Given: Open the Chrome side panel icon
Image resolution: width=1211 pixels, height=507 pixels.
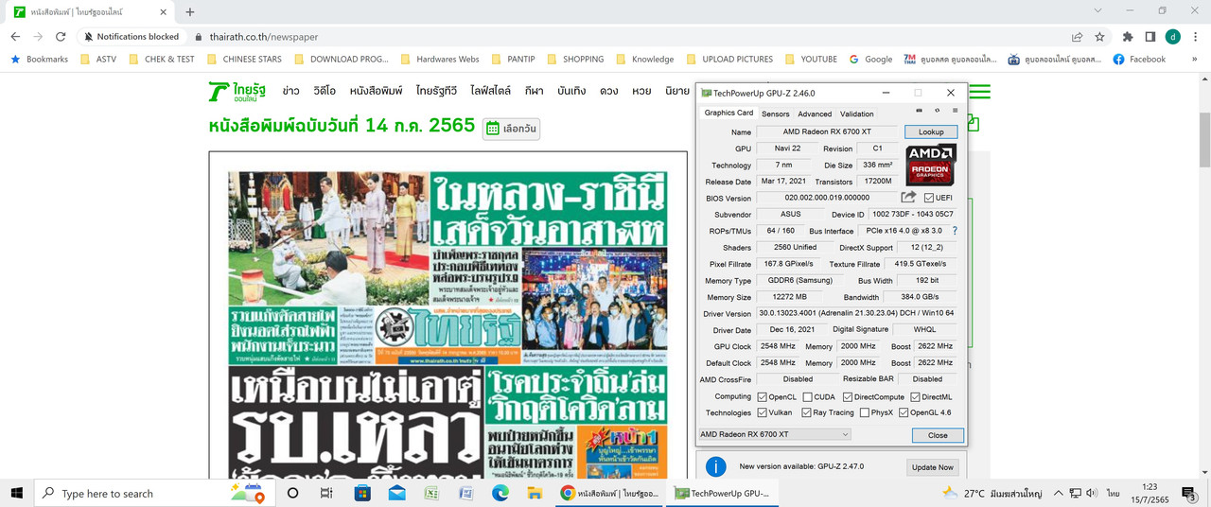Looking at the screenshot, I should point(1150,37).
